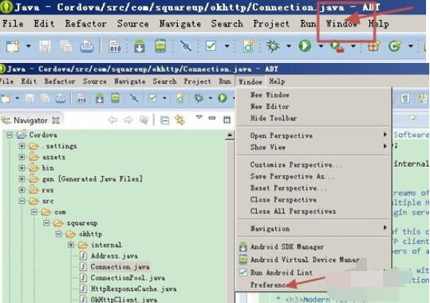
Task: Select HttpResponseCache.java in the tree
Action: point(133,289)
